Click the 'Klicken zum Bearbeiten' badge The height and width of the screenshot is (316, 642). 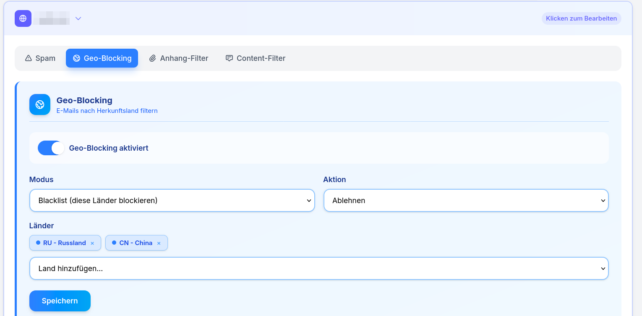(581, 18)
